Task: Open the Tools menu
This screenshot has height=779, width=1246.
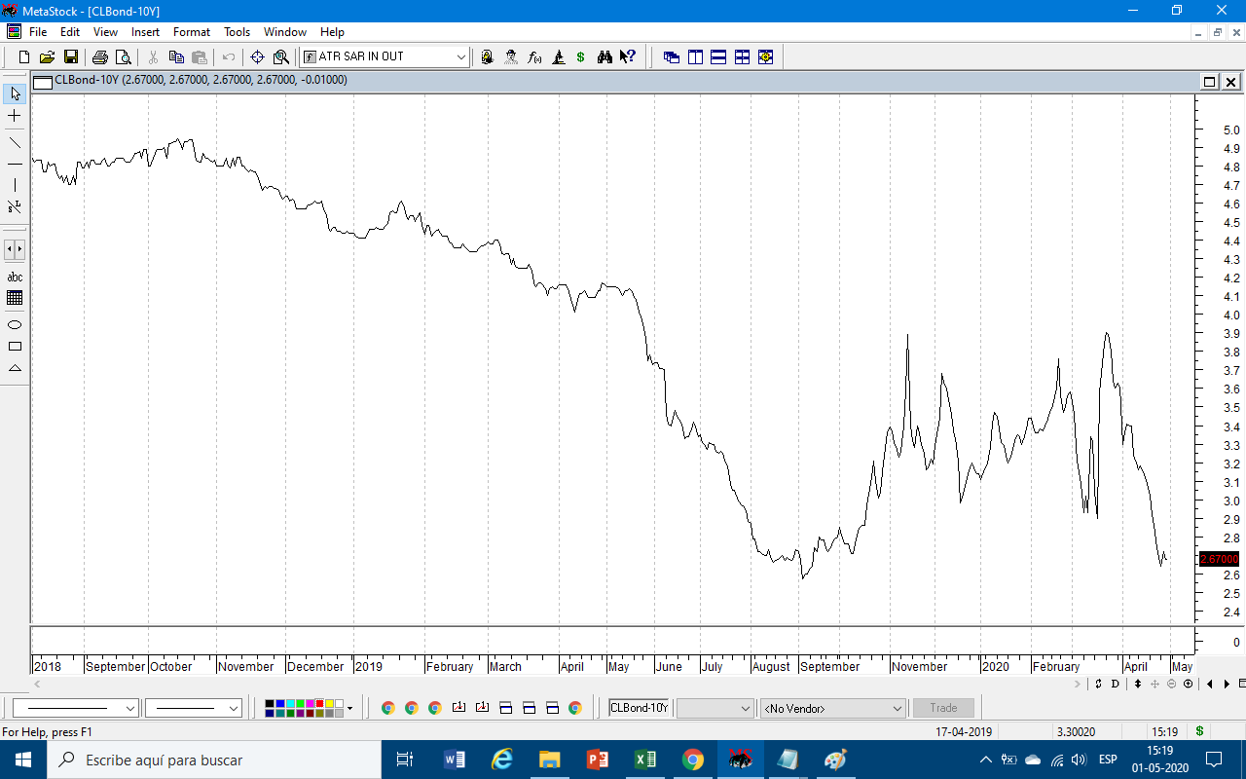Action: pyautogui.click(x=237, y=32)
